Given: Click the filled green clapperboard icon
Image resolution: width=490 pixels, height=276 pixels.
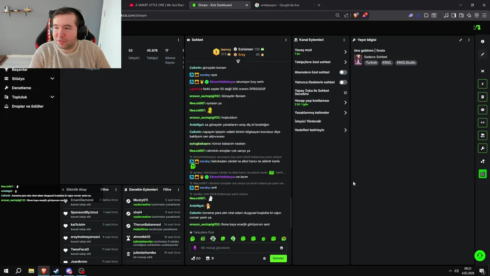Looking at the screenshot, I should coord(482,174).
